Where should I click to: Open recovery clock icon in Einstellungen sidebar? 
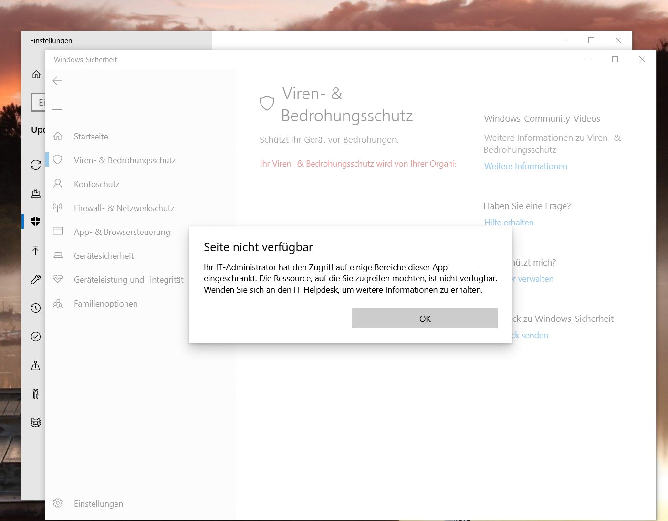tap(36, 308)
